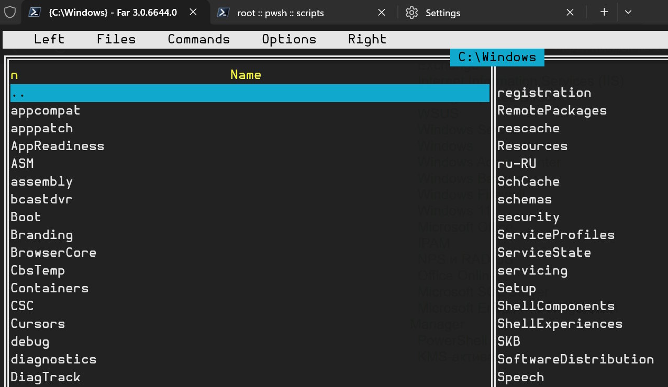The image size is (668, 387).
Task: Open a new tab with plus button
Action: pos(604,12)
